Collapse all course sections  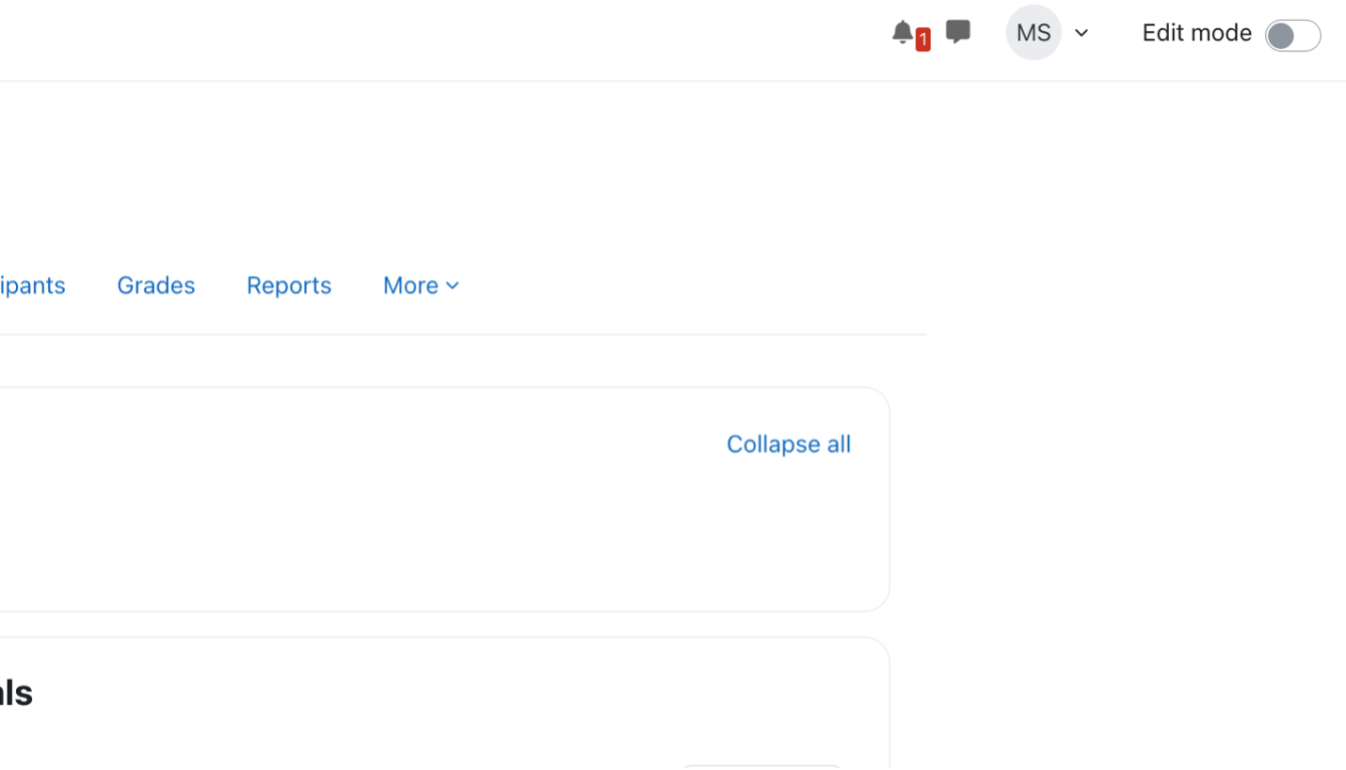[x=788, y=444]
